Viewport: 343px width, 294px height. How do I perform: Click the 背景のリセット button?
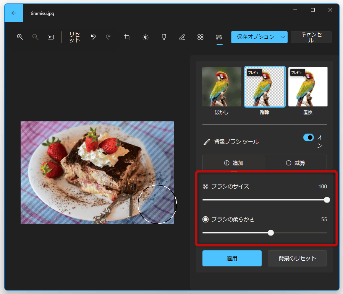pyautogui.click(x=297, y=258)
